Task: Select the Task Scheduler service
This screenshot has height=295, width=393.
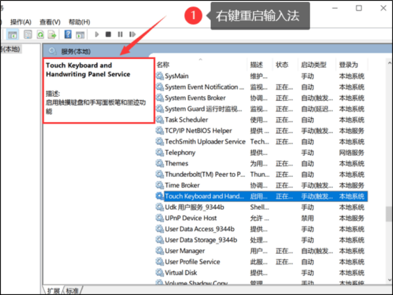Action: [261, 120]
